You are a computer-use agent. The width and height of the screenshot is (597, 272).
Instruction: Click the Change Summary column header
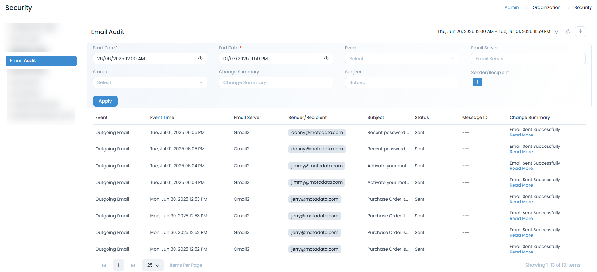(530, 118)
